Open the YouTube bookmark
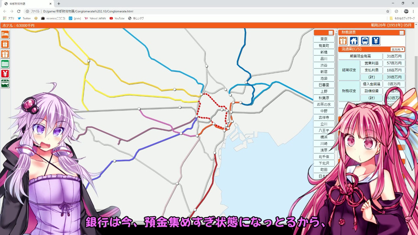418x235 pixels. [x=117, y=18]
